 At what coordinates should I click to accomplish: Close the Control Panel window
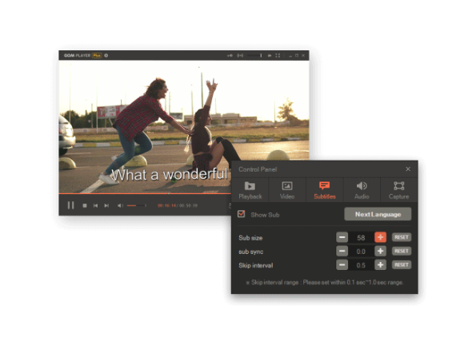tap(408, 169)
